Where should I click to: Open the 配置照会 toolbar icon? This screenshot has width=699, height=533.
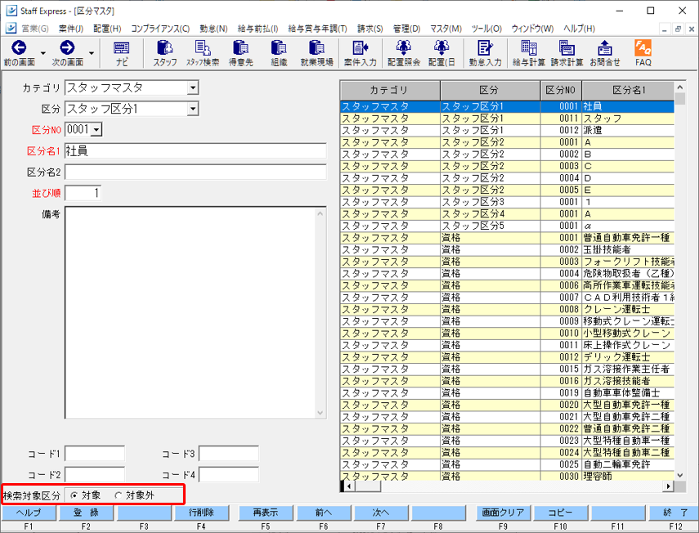pyautogui.click(x=404, y=53)
